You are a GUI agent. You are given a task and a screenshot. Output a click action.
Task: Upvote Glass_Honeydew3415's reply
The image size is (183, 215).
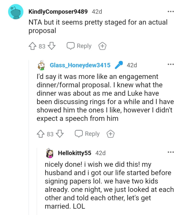40,133
